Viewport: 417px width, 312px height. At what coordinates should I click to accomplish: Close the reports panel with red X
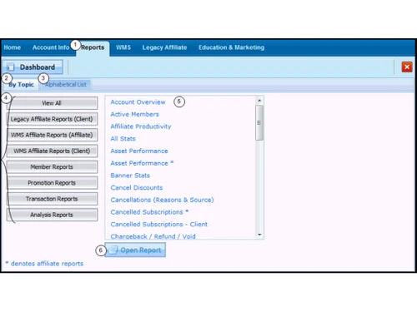tap(407, 67)
